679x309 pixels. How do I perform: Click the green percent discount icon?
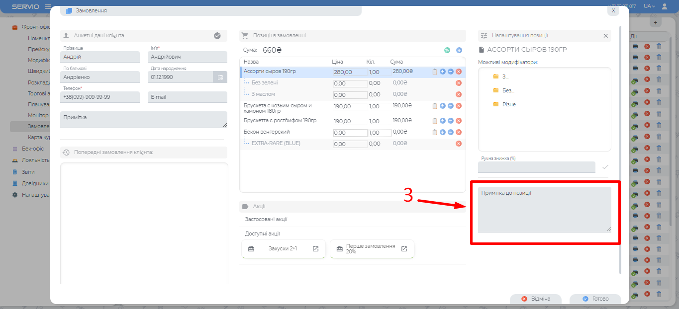(447, 50)
